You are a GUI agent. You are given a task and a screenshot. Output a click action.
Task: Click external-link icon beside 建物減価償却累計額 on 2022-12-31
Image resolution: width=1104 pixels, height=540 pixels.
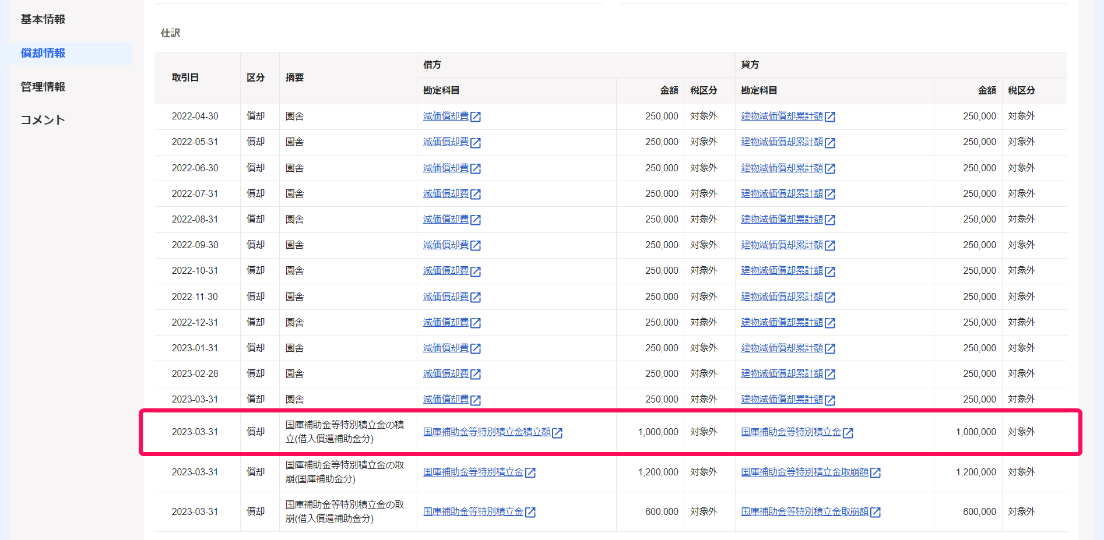[830, 323]
